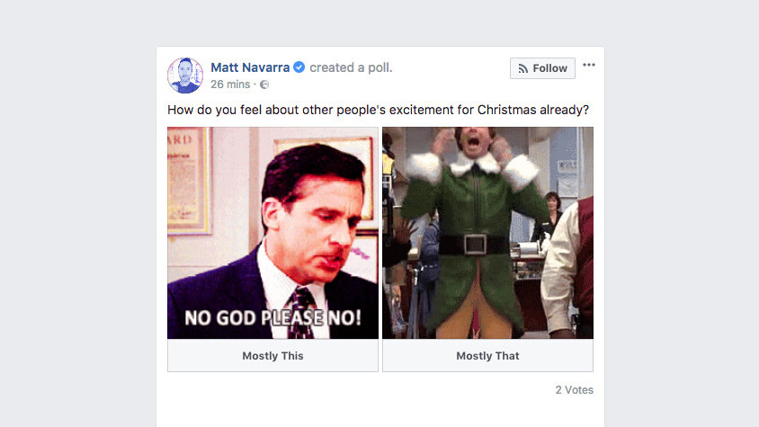Vote for Mostly That
The height and width of the screenshot is (427, 759).
[x=487, y=356]
